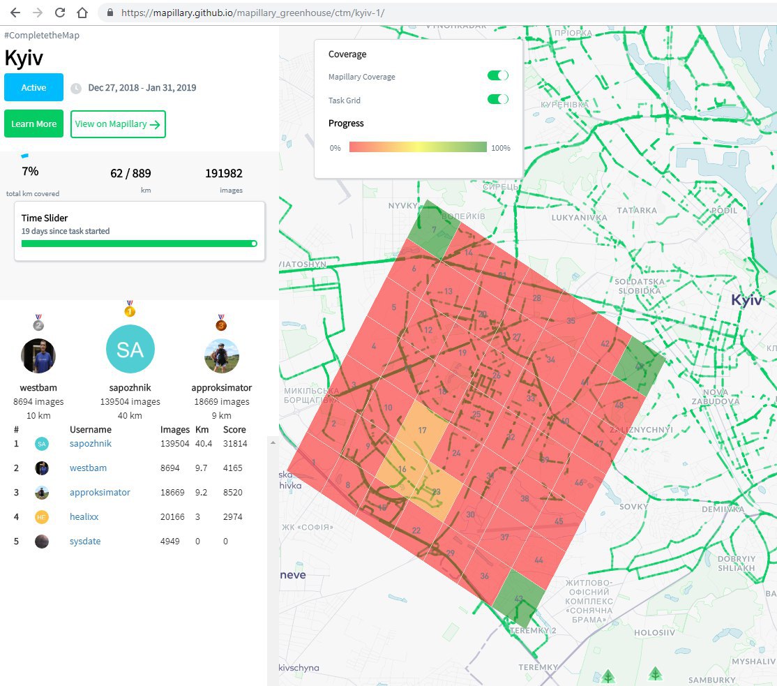Select orange grid tile 17 on map

(x=422, y=430)
